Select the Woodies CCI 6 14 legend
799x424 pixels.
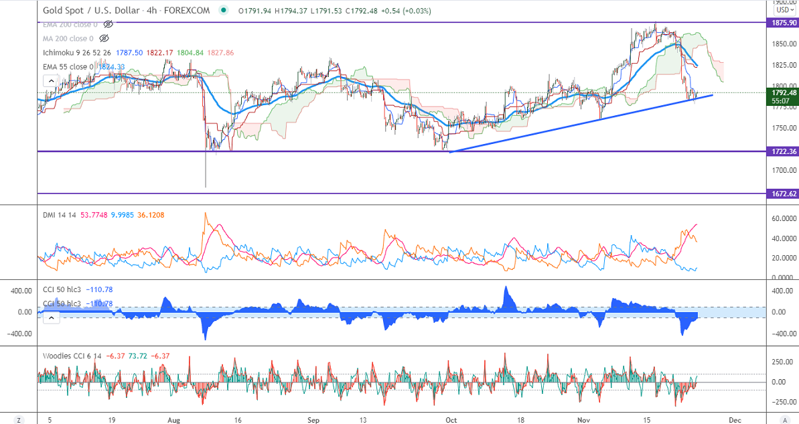click(72, 356)
